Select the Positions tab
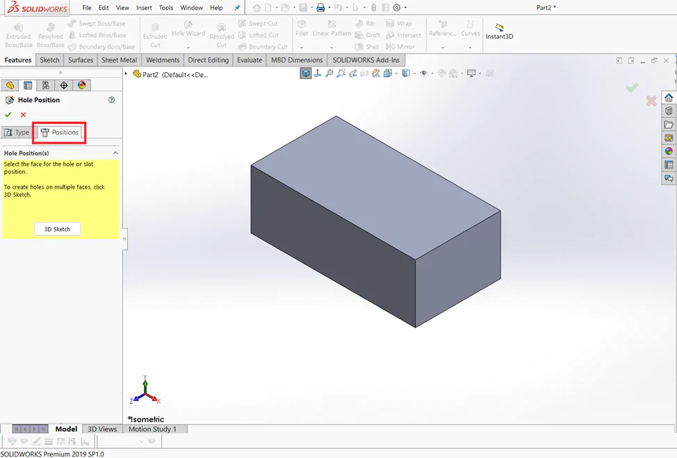The image size is (677, 458). (x=60, y=133)
